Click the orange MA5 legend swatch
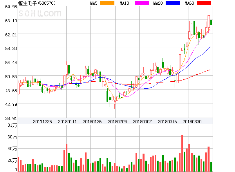This screenshot has width=235, height=172. pyautogui.click(x=107, y=3)
